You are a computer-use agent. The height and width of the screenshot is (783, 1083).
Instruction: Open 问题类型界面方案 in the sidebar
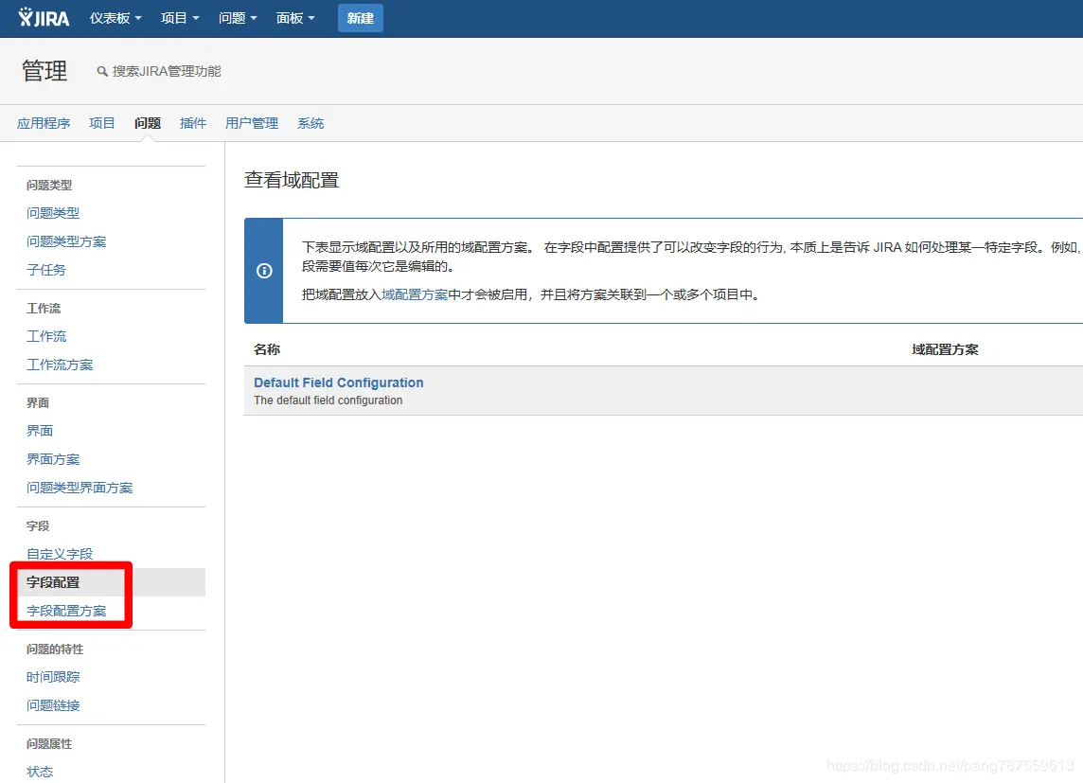(80, 488)
